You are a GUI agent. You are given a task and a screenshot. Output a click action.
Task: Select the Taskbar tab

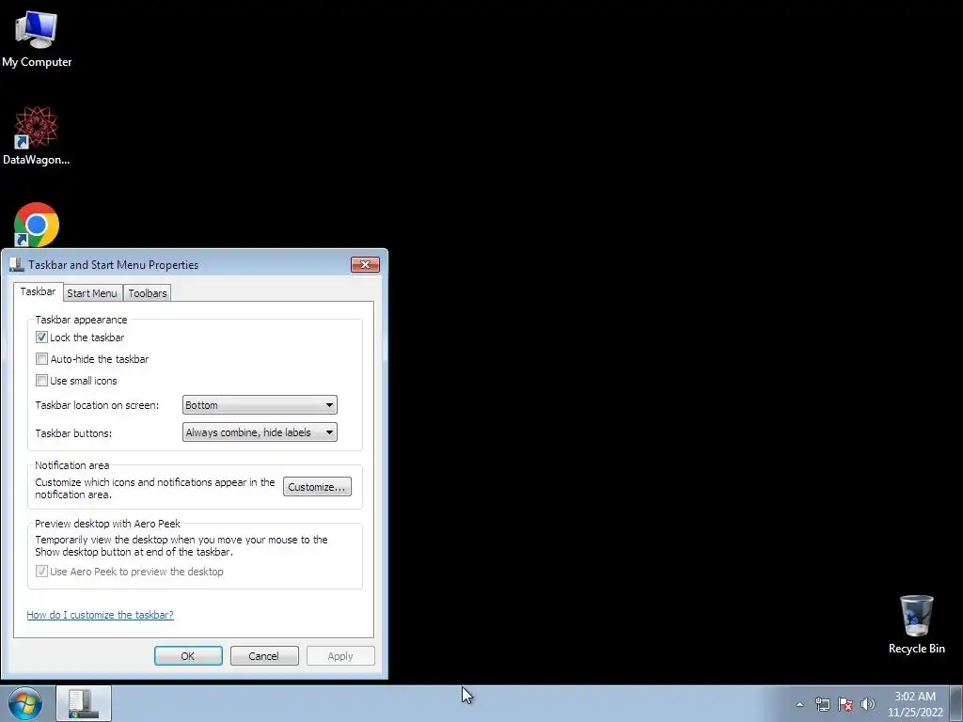[x=38, y=291]
